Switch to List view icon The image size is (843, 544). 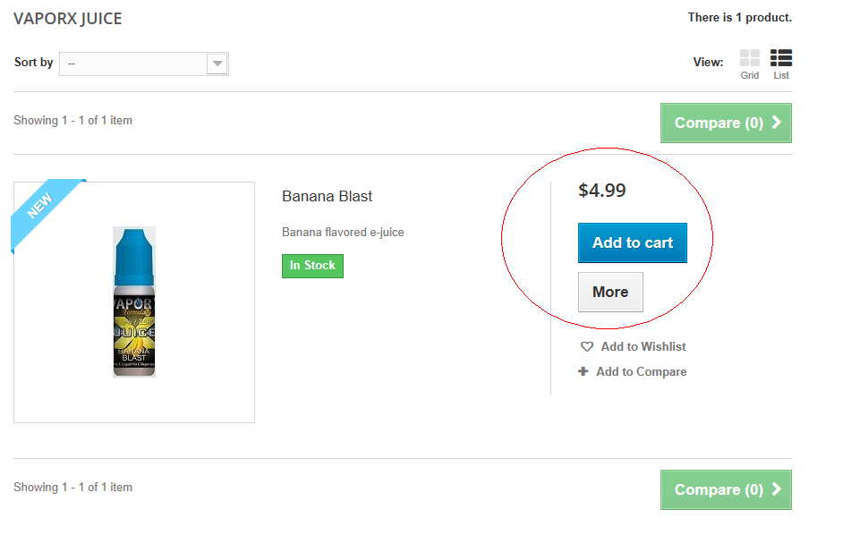(781, 59)
